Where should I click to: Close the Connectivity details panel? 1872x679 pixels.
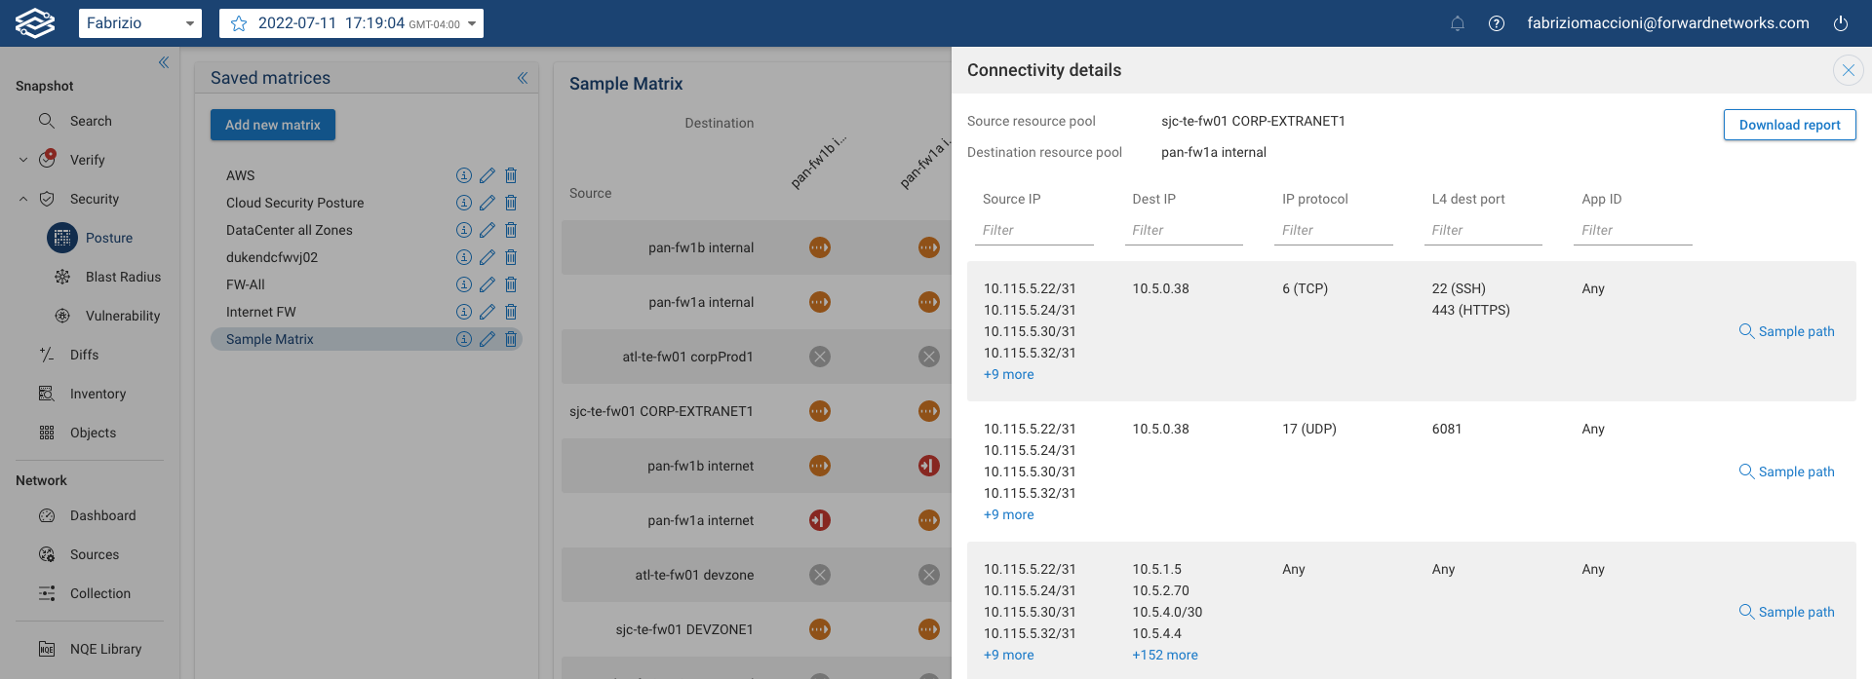coord(1849,70)
